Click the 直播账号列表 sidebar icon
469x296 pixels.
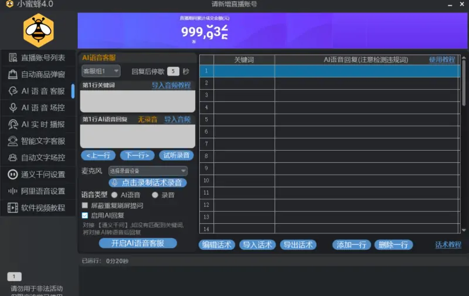pos(12,57)
